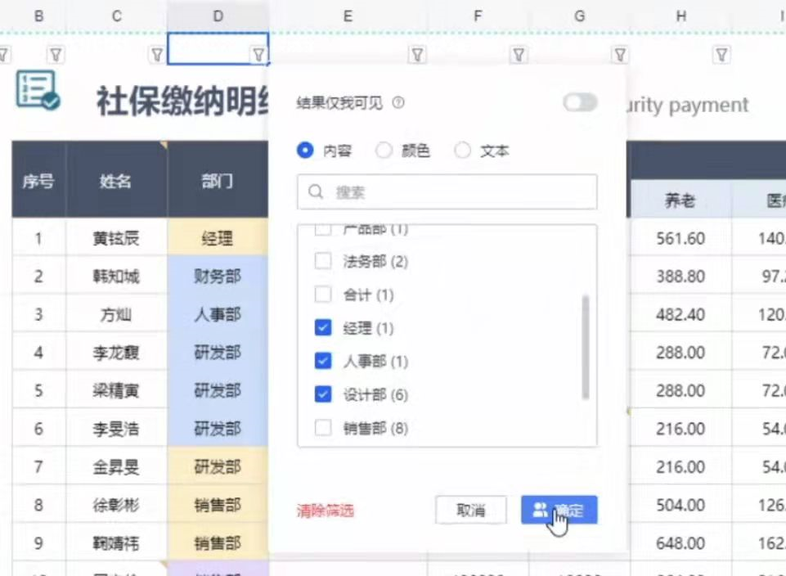Open the filter icon in column F
This screenshot has height=576, width=786.
(x=519, y=55)
